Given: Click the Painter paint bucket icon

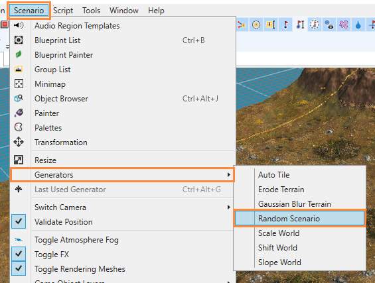Looking at the screenshot, I should point(19,113).
